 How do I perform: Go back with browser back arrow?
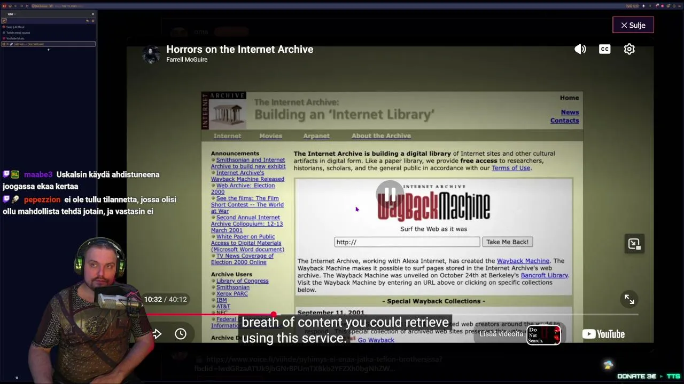pos(15,6)
